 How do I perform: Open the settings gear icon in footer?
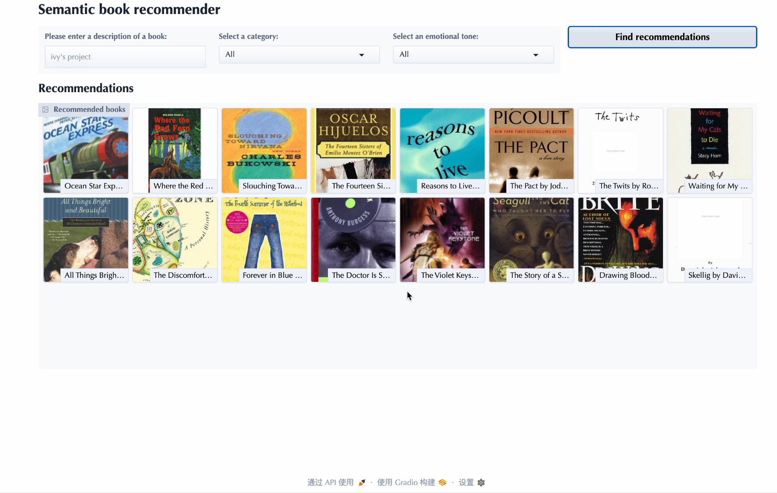pos(481,482)
